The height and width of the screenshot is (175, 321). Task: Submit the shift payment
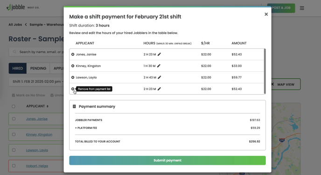(x=167, y=161)
